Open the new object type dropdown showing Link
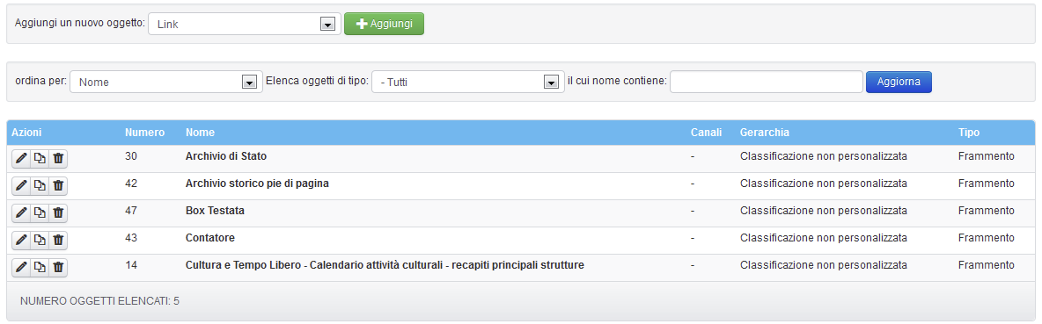The image size is (1042, 324). (x=245, y=24)
